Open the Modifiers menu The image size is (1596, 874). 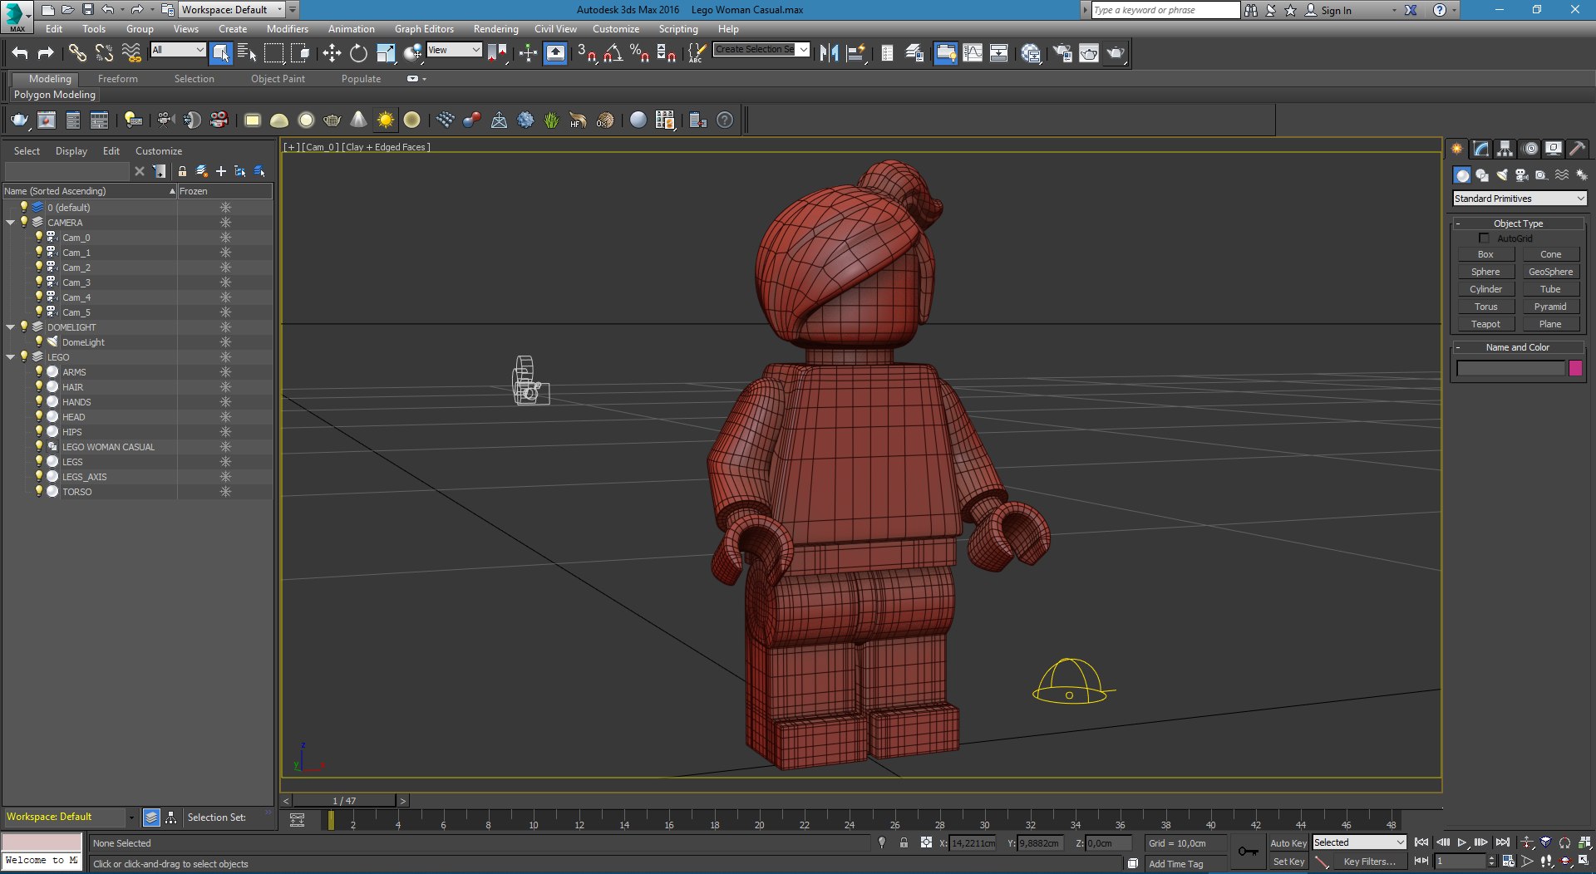(287, 29)
